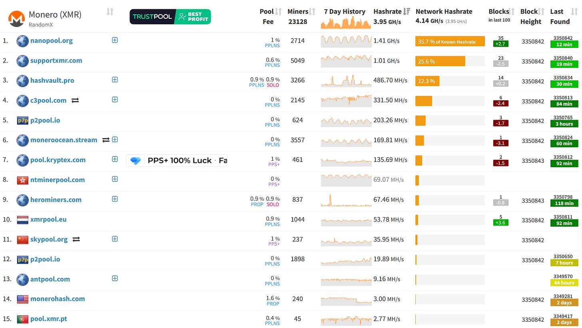
Task: Click the globe icon beside c3pool.com
Action: 22,101
